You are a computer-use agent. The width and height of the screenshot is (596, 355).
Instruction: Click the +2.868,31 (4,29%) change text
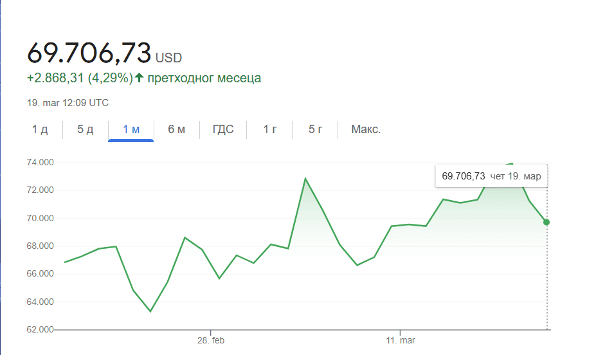coord(80,78)
